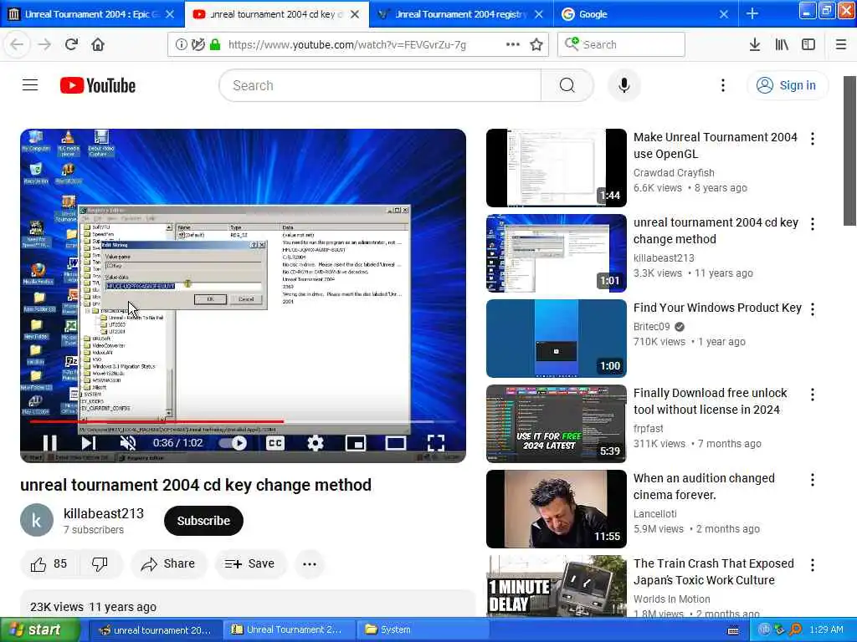857x642 pixels.
Task: Open the YouTube guide hamburger menu
Action: pos(30,85)
